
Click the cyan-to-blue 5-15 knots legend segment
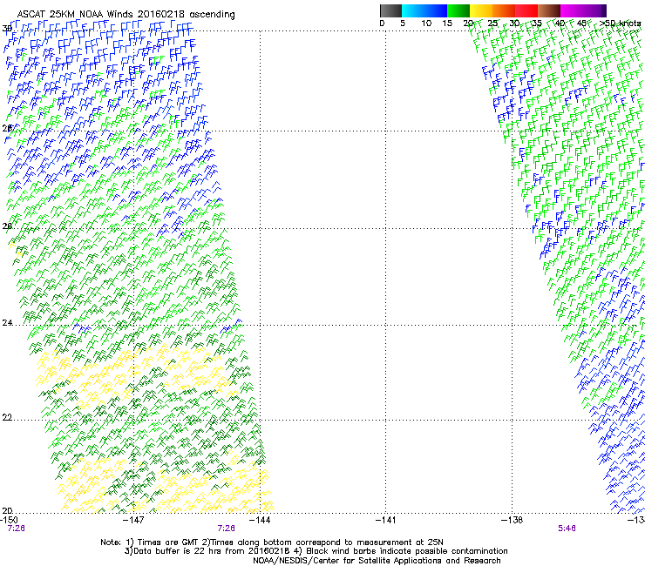[x=424, y=10]
